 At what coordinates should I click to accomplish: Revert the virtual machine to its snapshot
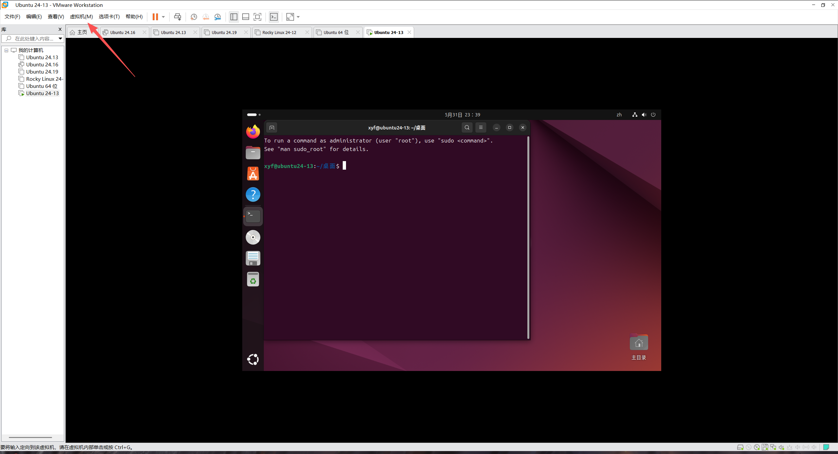206,17
